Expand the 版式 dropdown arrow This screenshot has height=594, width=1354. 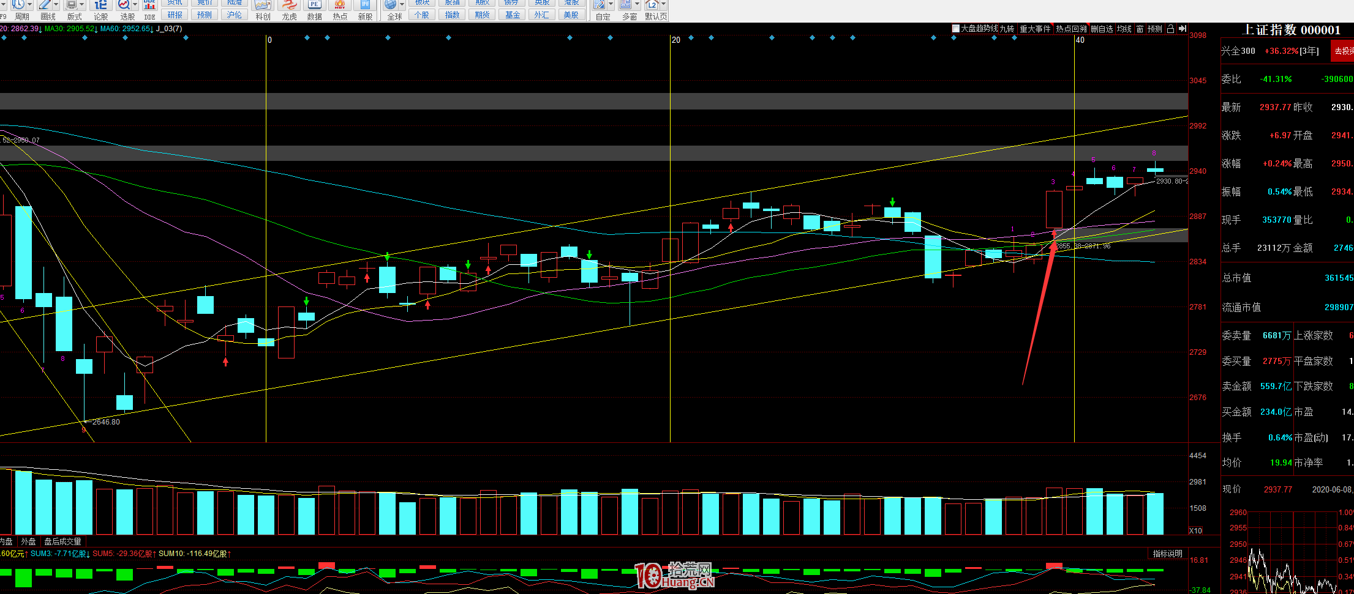pos(83,4)
